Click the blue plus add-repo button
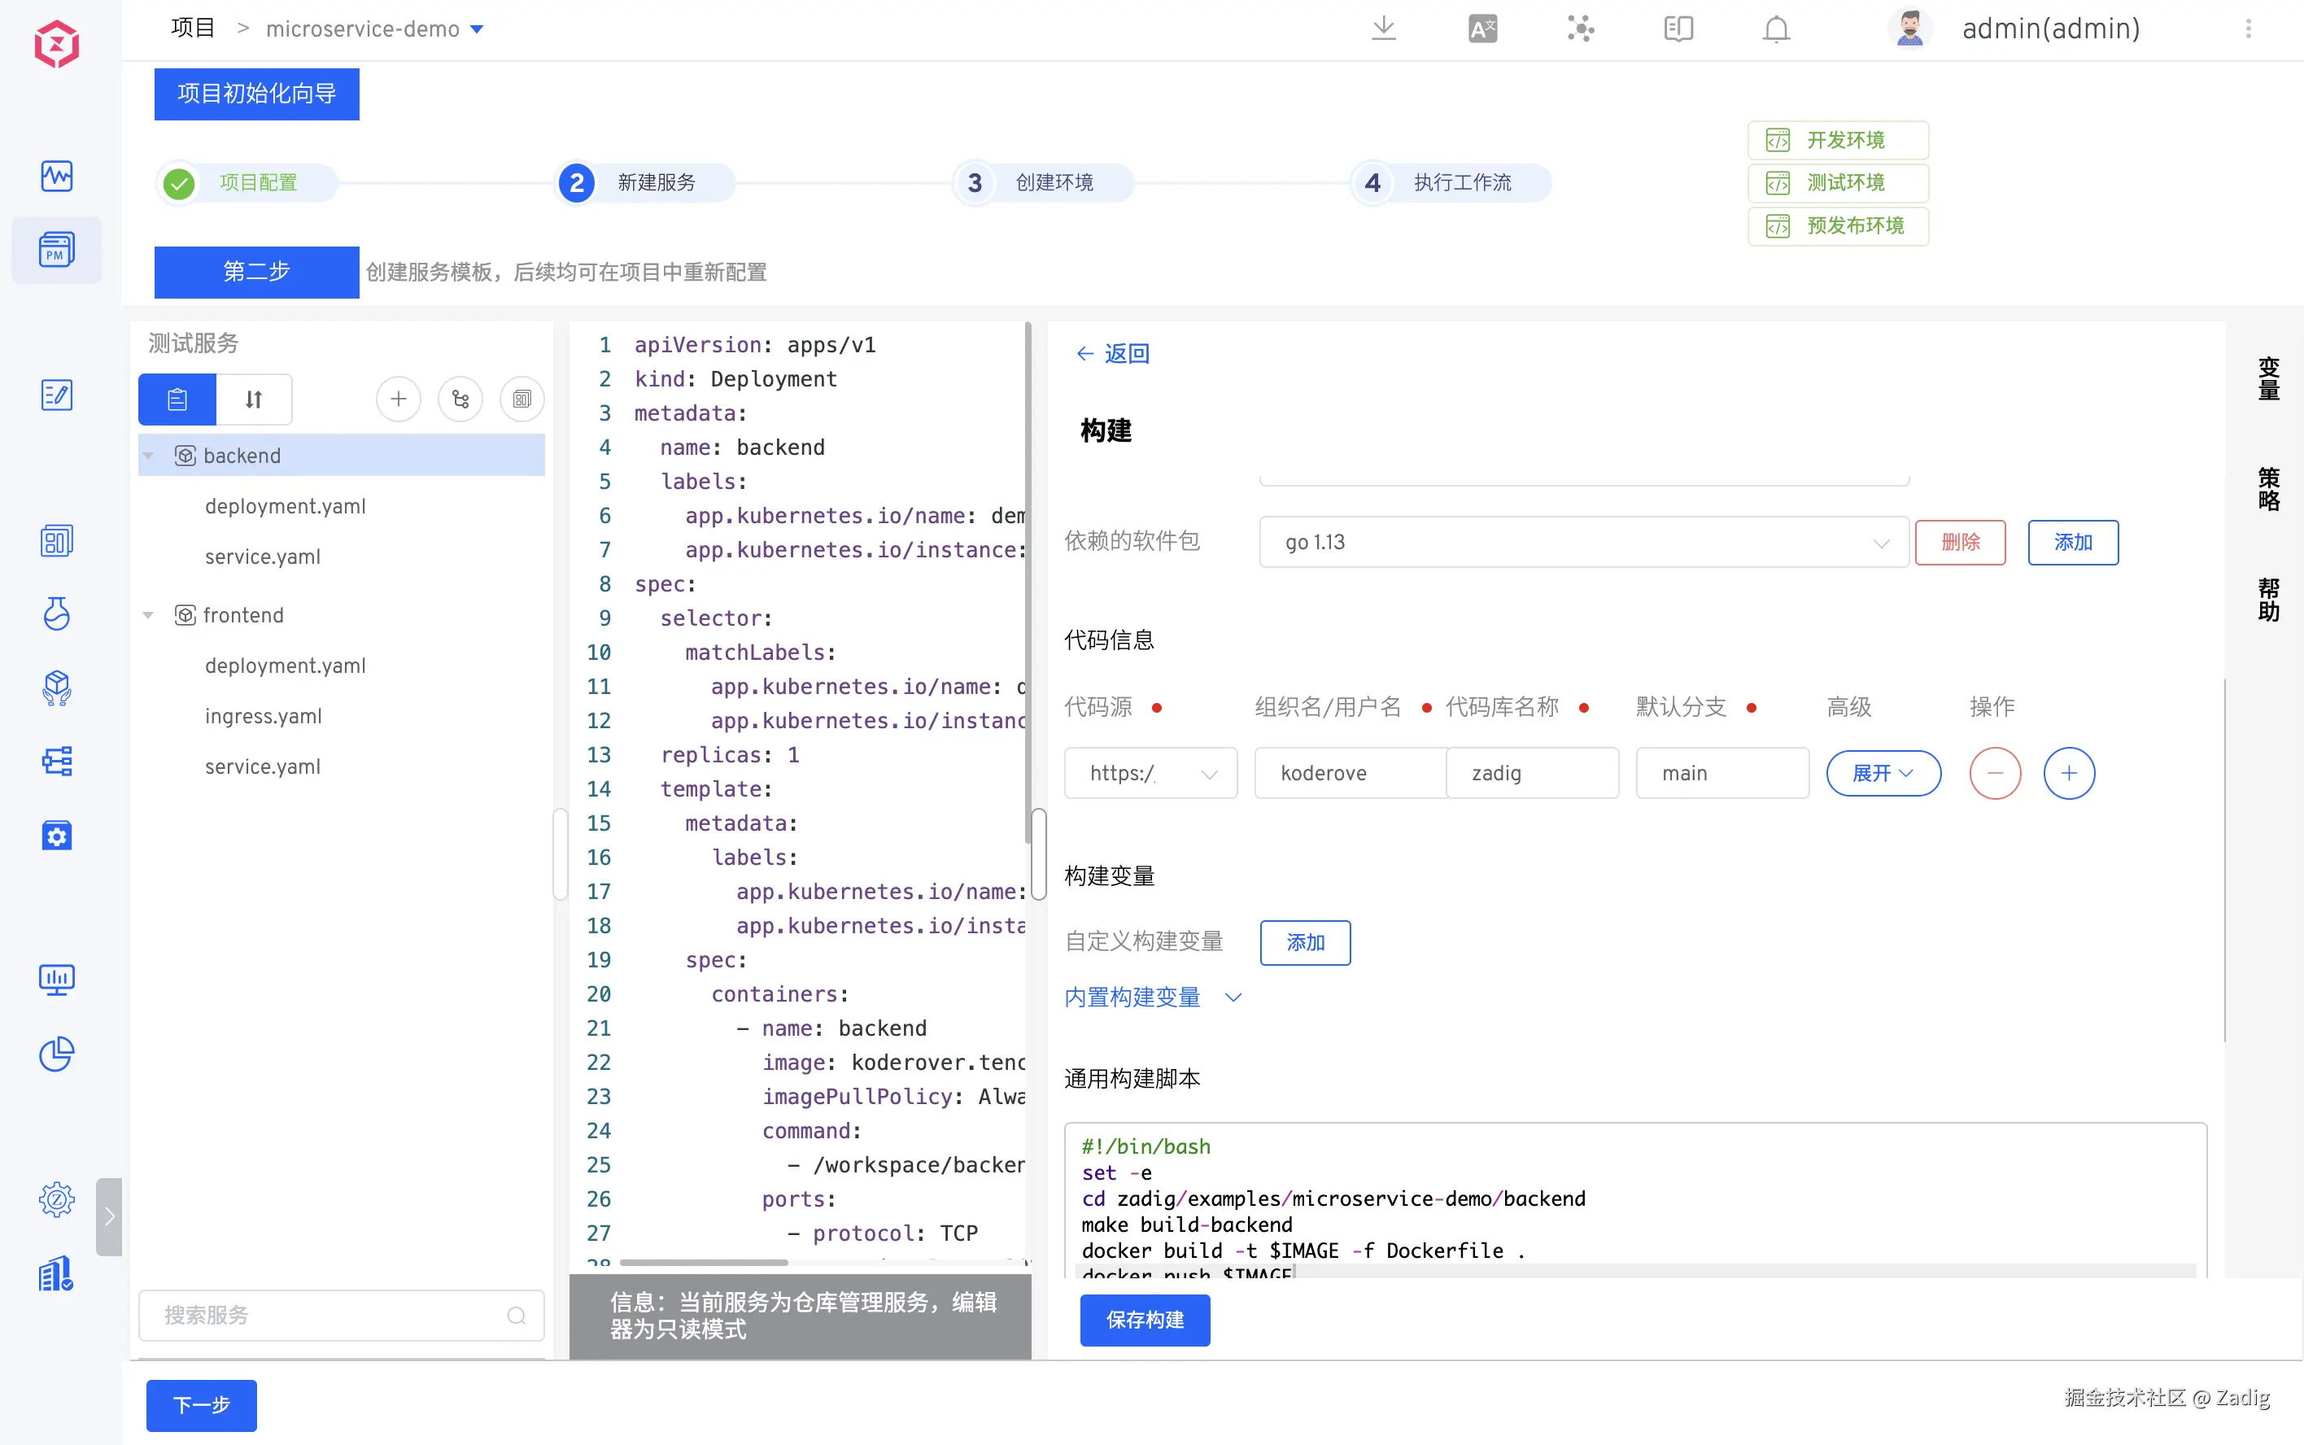The width and height of the screenshot is (2304, 1445). [x=2068, y=773]
